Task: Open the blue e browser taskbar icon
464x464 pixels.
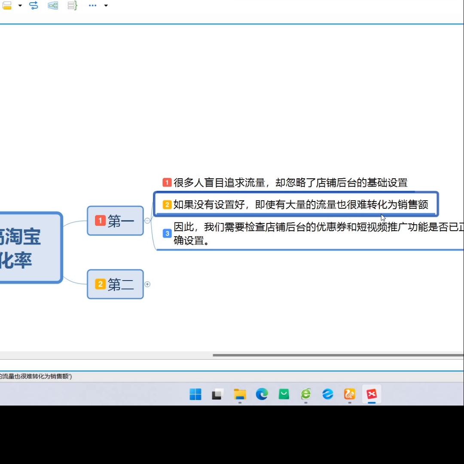Action: (327, 394)
